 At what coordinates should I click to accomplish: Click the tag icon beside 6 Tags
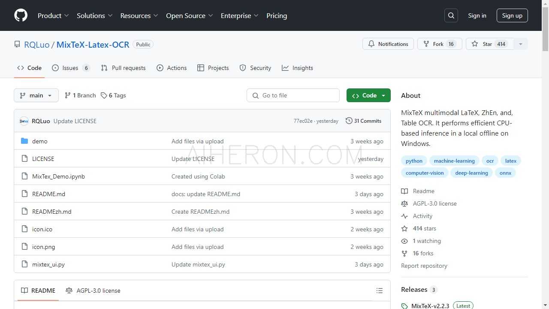click(x=104, y=95)
